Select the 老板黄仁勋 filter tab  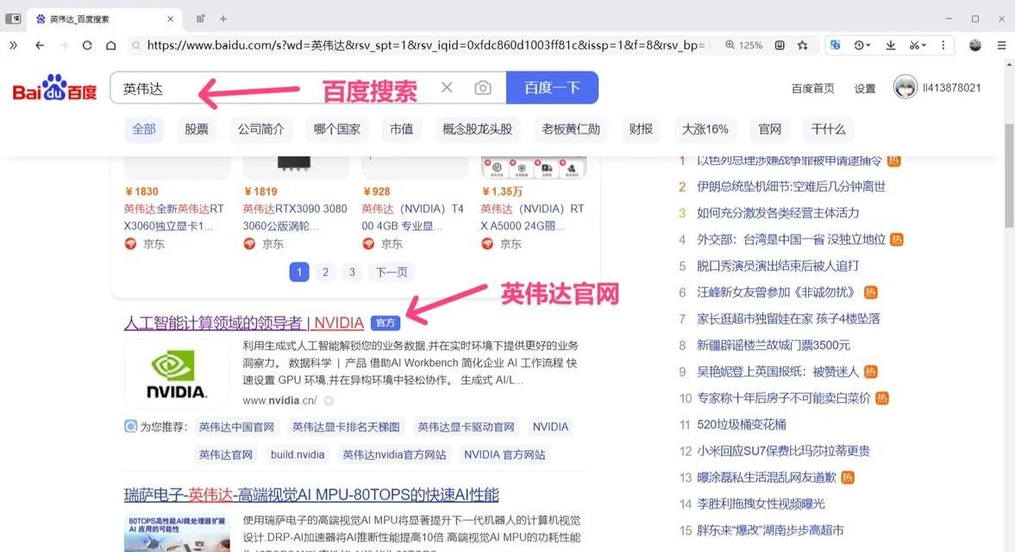[x=570, y=129]
